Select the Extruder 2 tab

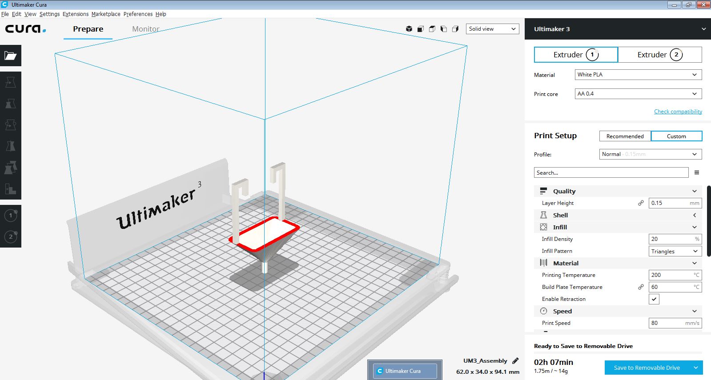tap(660, 55)
